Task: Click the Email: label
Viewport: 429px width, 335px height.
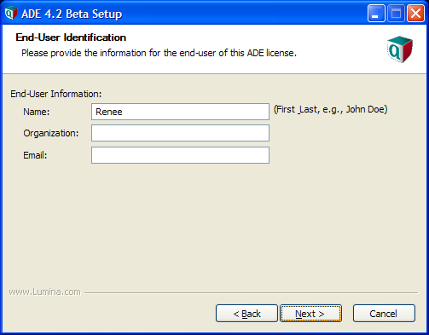Action: (x=35, y=155)
